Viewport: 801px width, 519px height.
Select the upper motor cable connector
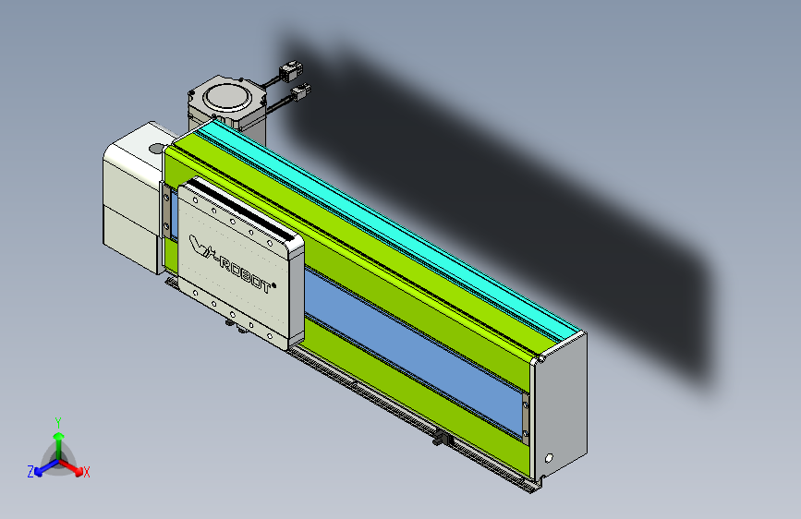coord(290,70)
